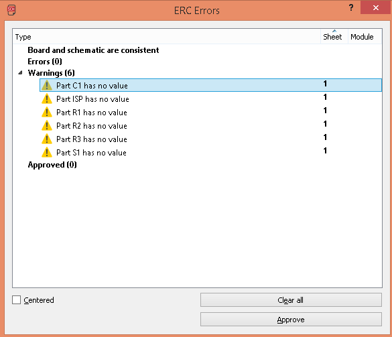Close the ERC Errors dialog
Viewport: 392px width, 337px height.
click(376, 7)
